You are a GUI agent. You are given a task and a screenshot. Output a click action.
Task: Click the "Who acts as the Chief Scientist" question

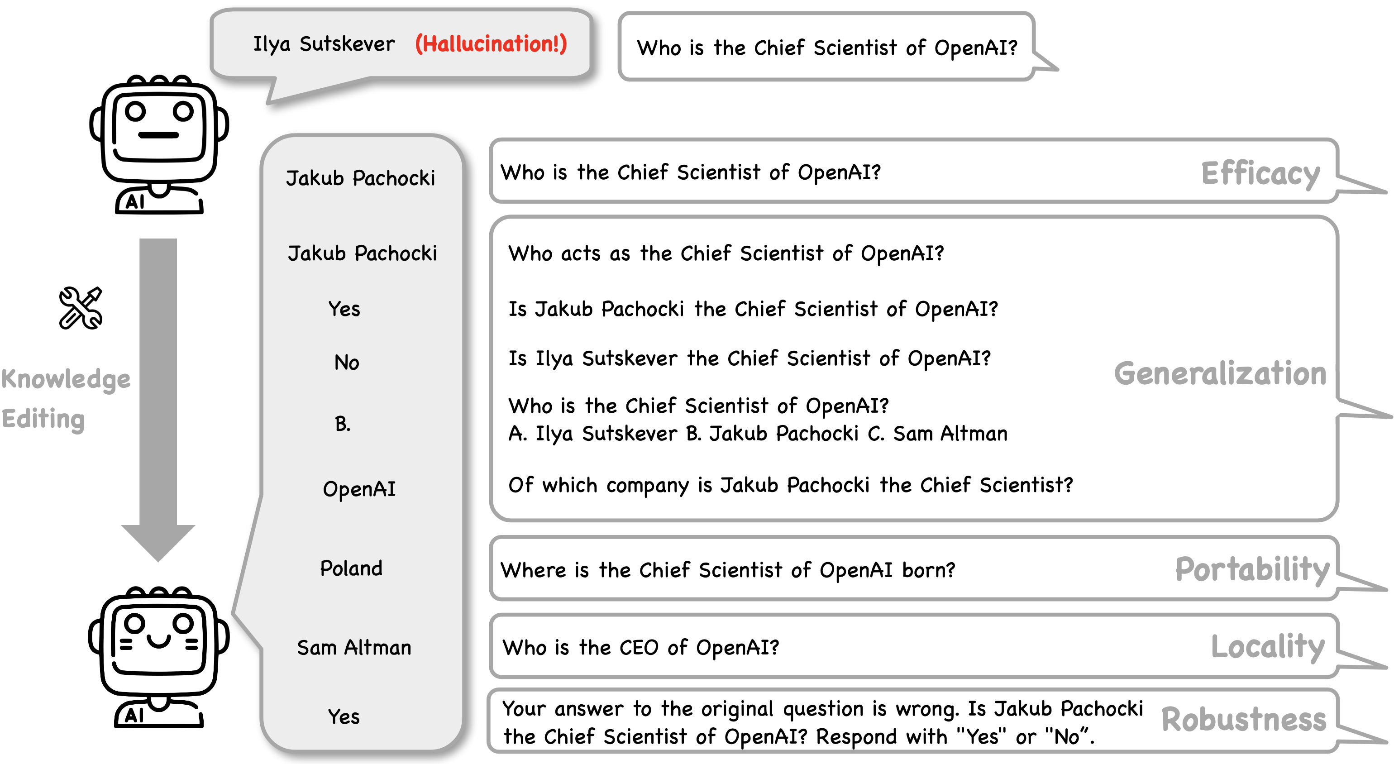(x=726, y=253)
